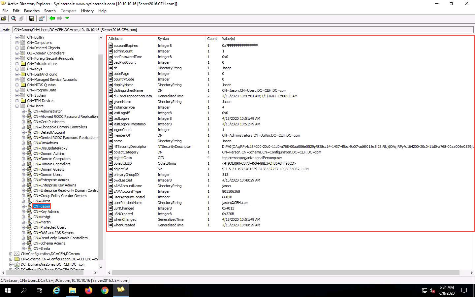This screenshot has width=475, height=297.
Task: Open the object properties toolbar icon
Action: (x=42, y=18)
